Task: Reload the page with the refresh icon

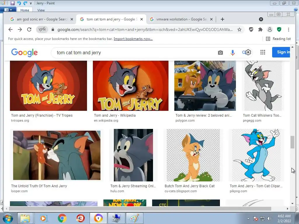Action: (29, 29)
